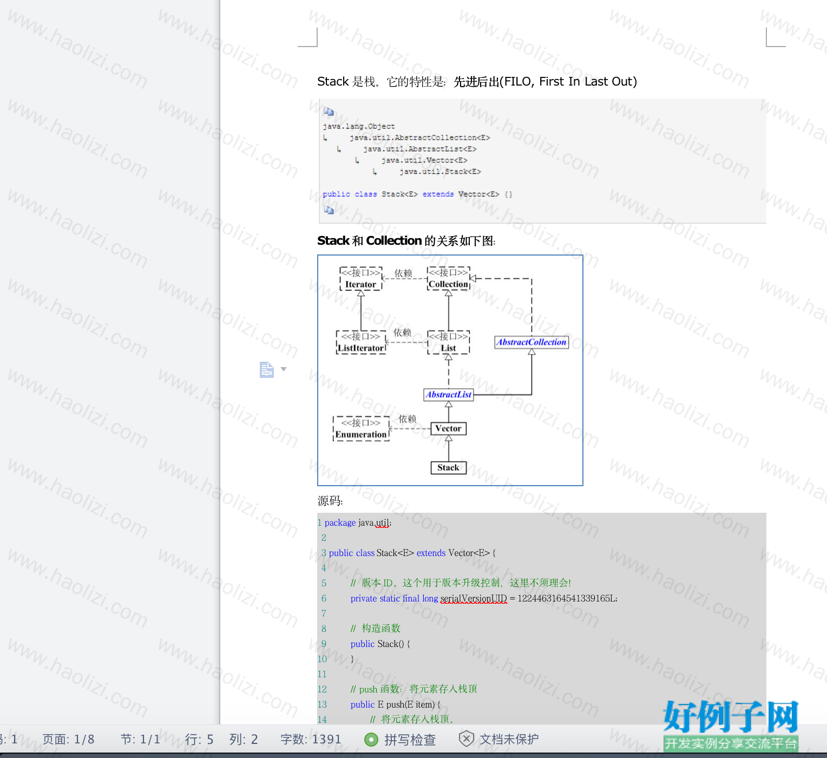827x758 pixels.
Task: Click the document protection shield icon
Action: tap(466, 739)
